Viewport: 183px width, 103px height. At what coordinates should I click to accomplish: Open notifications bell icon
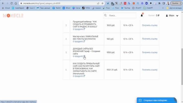(142, 15)
